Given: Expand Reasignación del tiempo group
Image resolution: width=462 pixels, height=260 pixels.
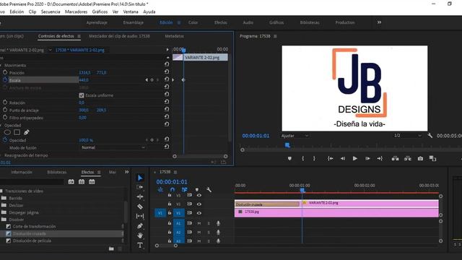Looking at the screenshot, I should coord(1,155).
